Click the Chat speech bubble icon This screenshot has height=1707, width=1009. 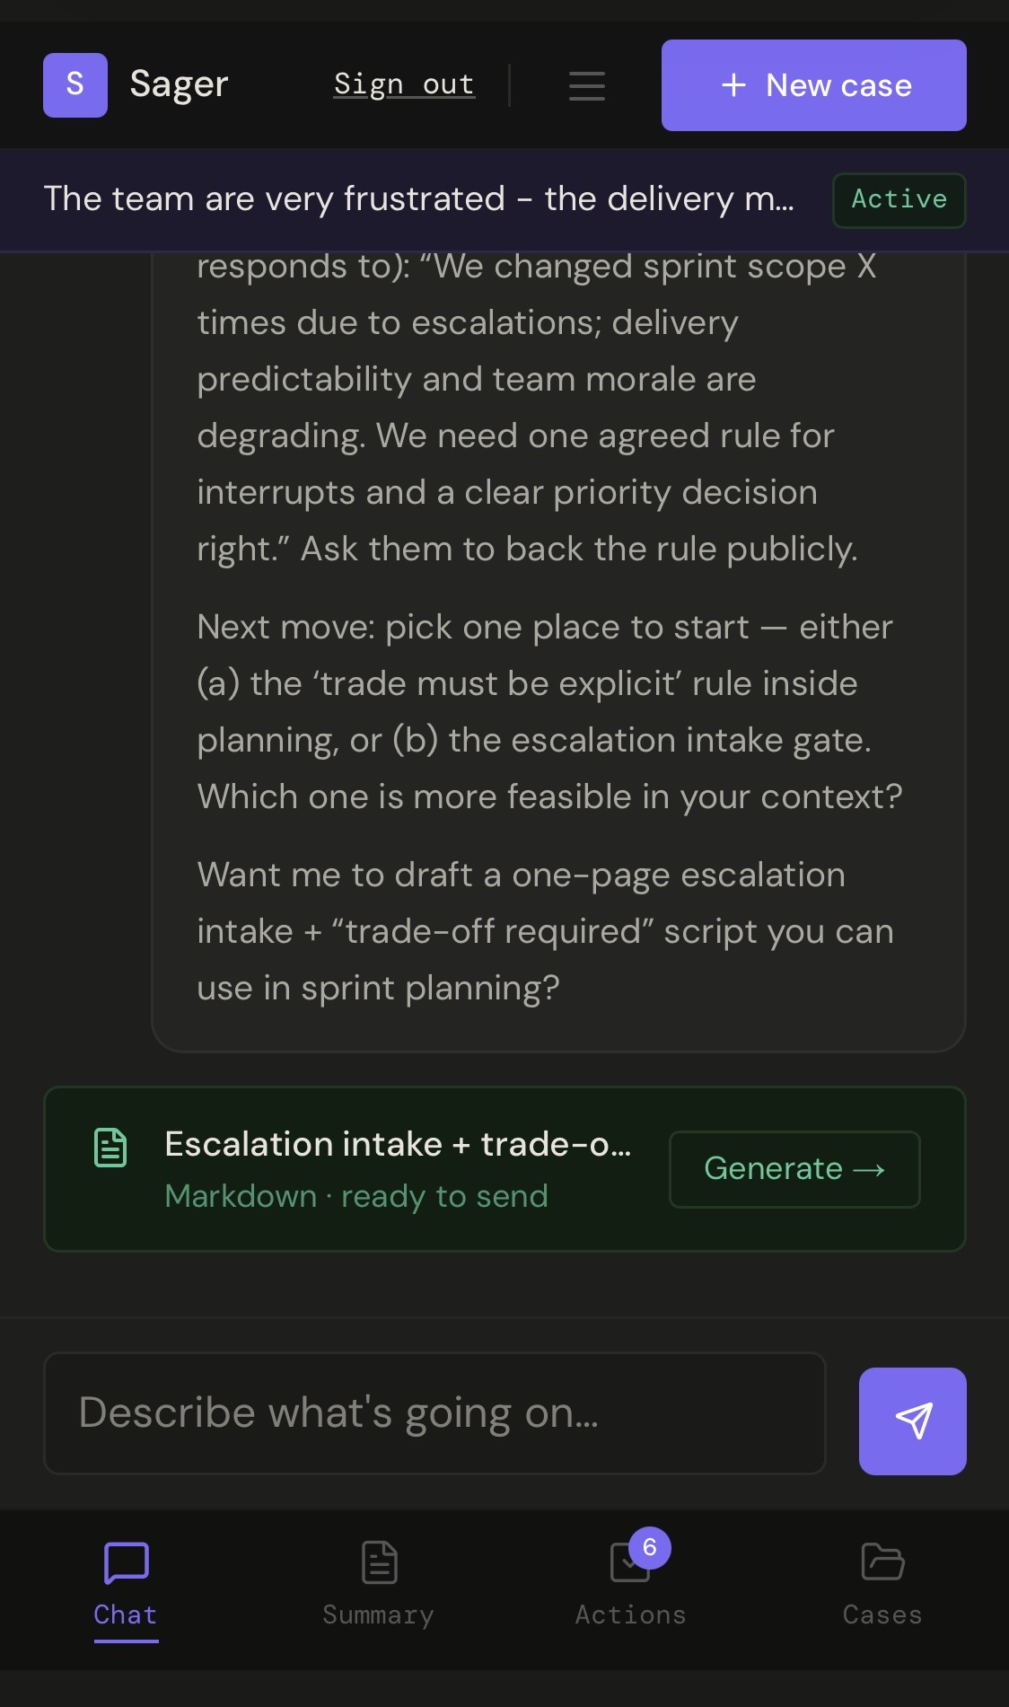127,1563
